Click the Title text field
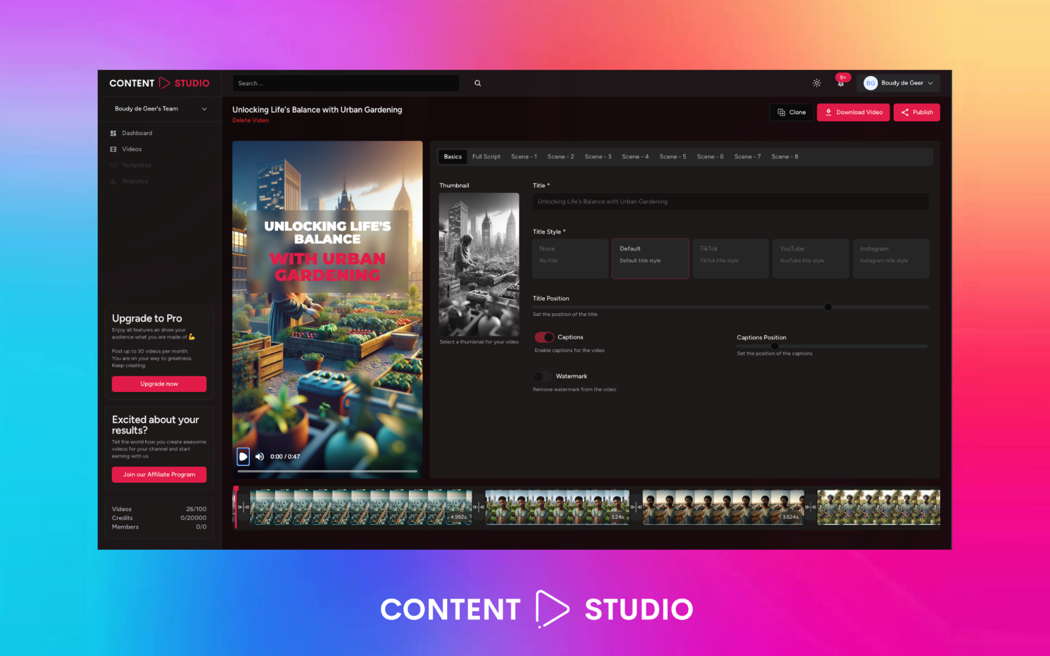The width and height of the screenshot is (1050, 656). click(730, 201)
